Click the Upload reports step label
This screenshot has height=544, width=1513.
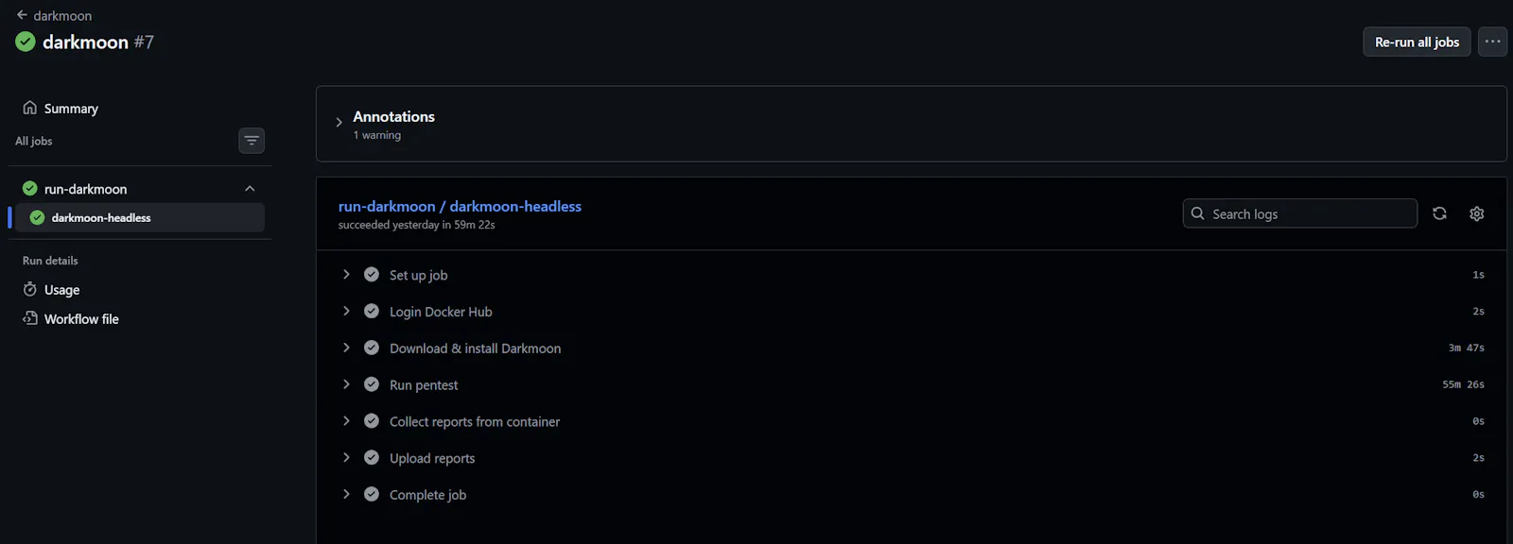432,458
